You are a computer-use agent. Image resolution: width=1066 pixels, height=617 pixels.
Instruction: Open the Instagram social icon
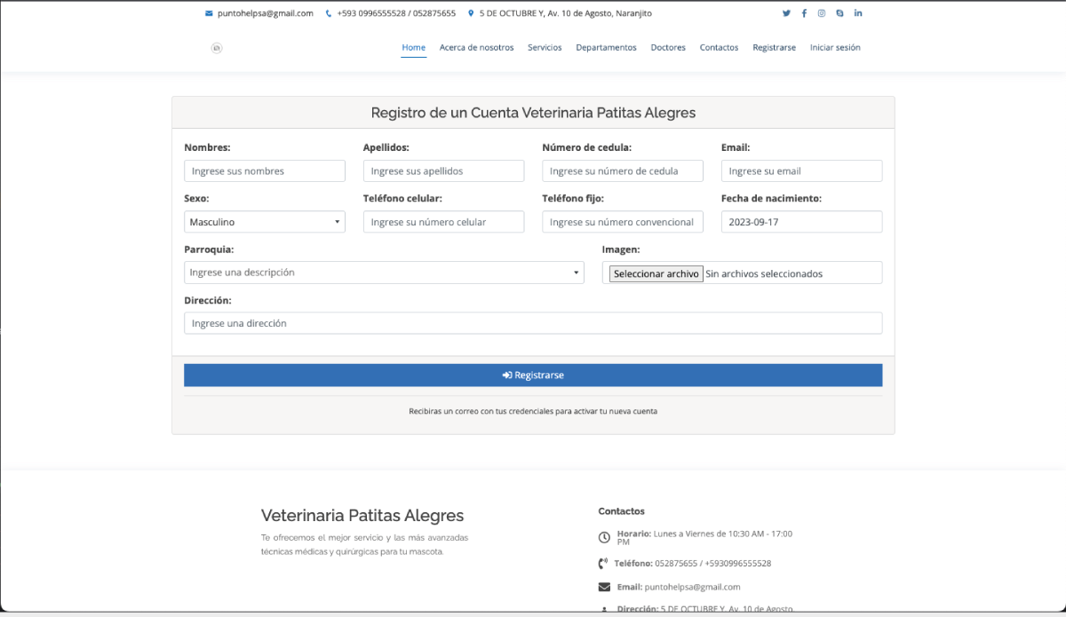(x=822, y=13)
